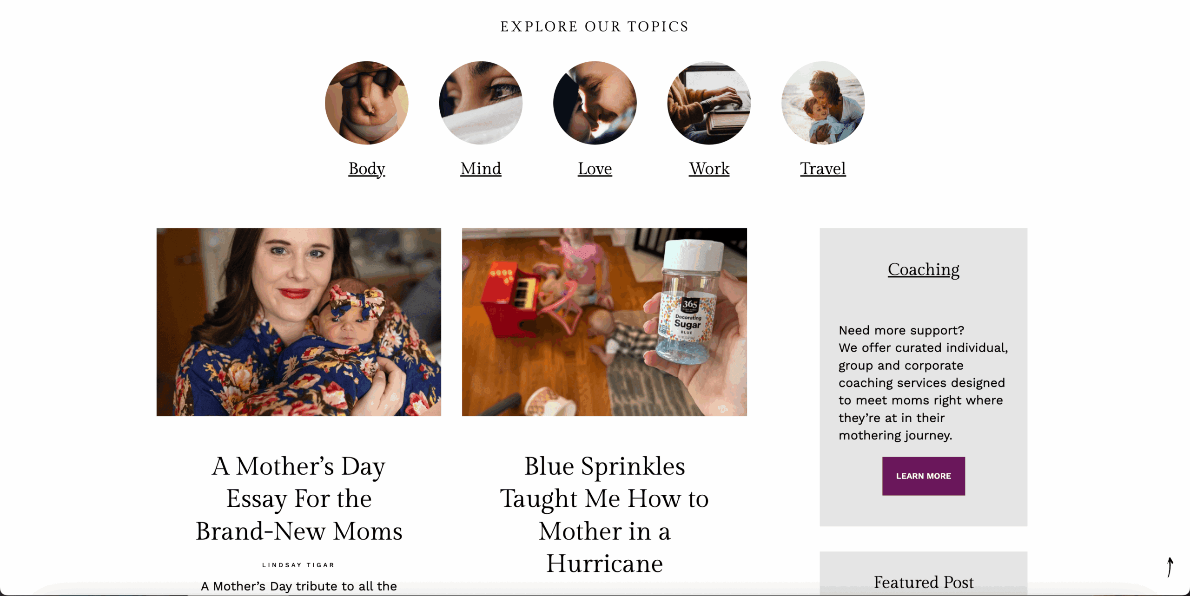The image size is (1190, 596).
Task: Click the scroll-to-top arrow icon
Action: coord(1170,567)
